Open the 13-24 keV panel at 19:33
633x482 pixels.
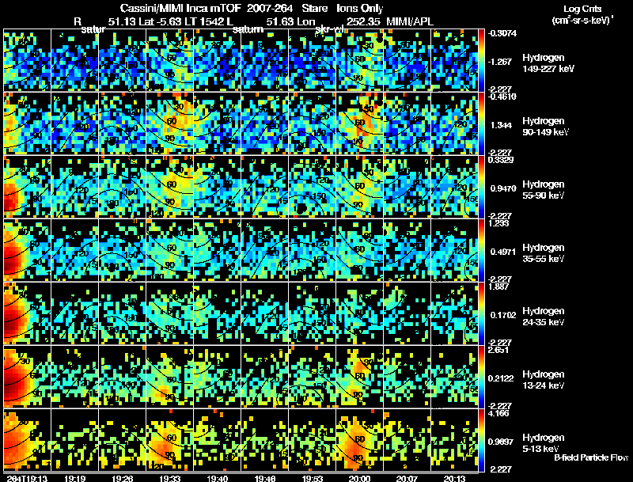coord(169,377)
